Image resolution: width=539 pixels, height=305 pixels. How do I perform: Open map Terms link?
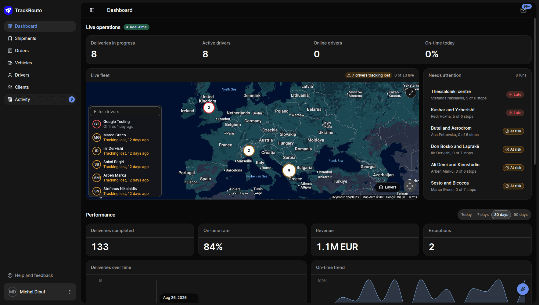click(x=413, y=197)
